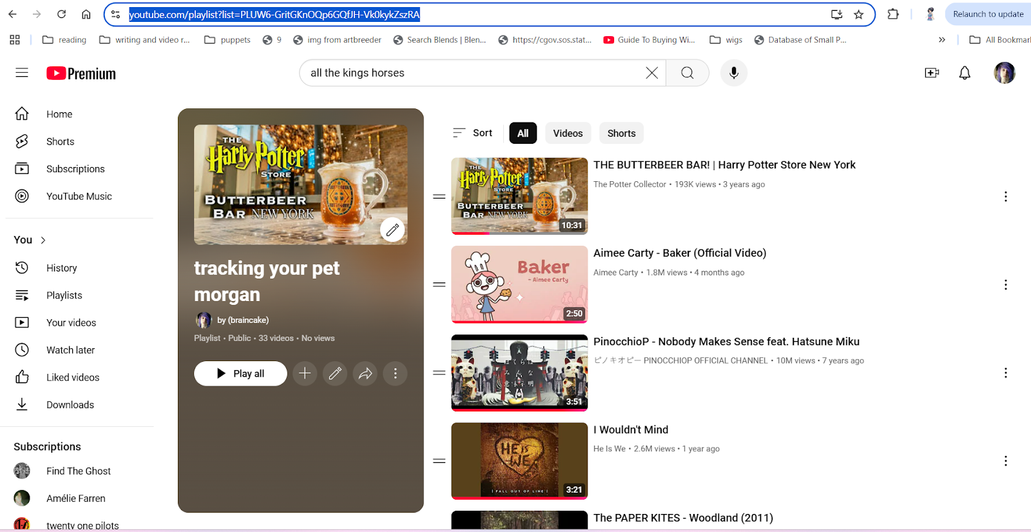Select the Shorts filter chip
Viewport: 1031px width, 532px height.
point(621,133)
